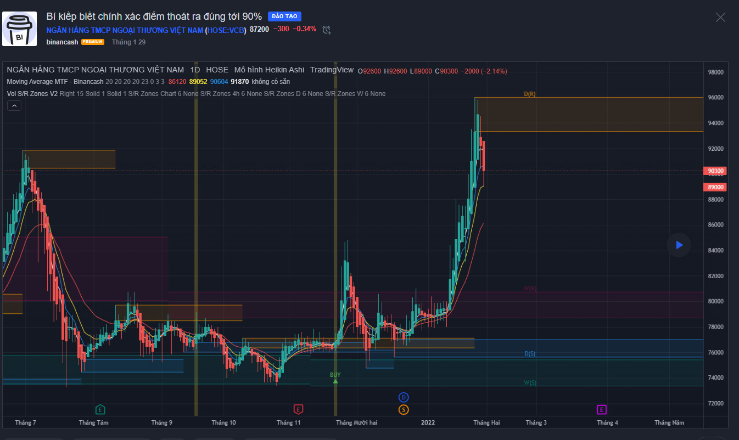Click the 96000 level on the price scale

(x=715, y=98)
